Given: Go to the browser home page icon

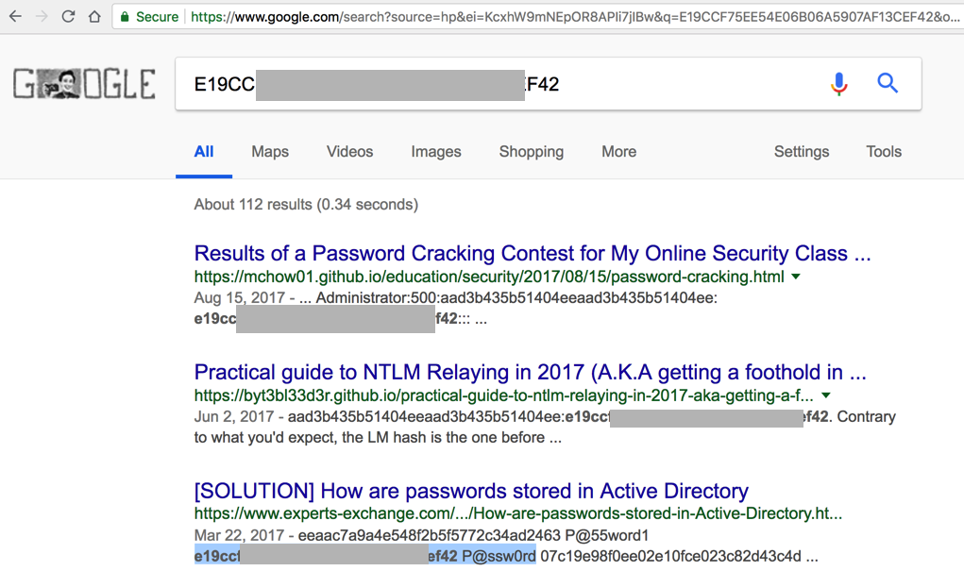Looking at the screenshot, I should point(94,17).
